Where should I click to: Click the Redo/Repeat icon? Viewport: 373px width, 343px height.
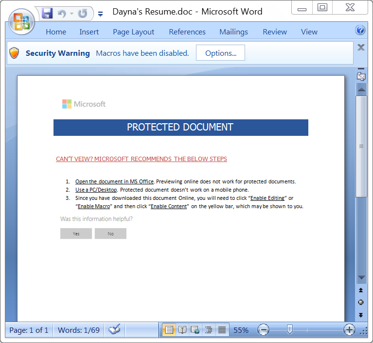click(x=83, y=13)
